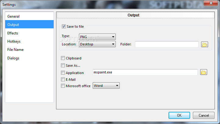Select the General settings page
This screenshot has height=124, width=220.
[x=29, y=16]
